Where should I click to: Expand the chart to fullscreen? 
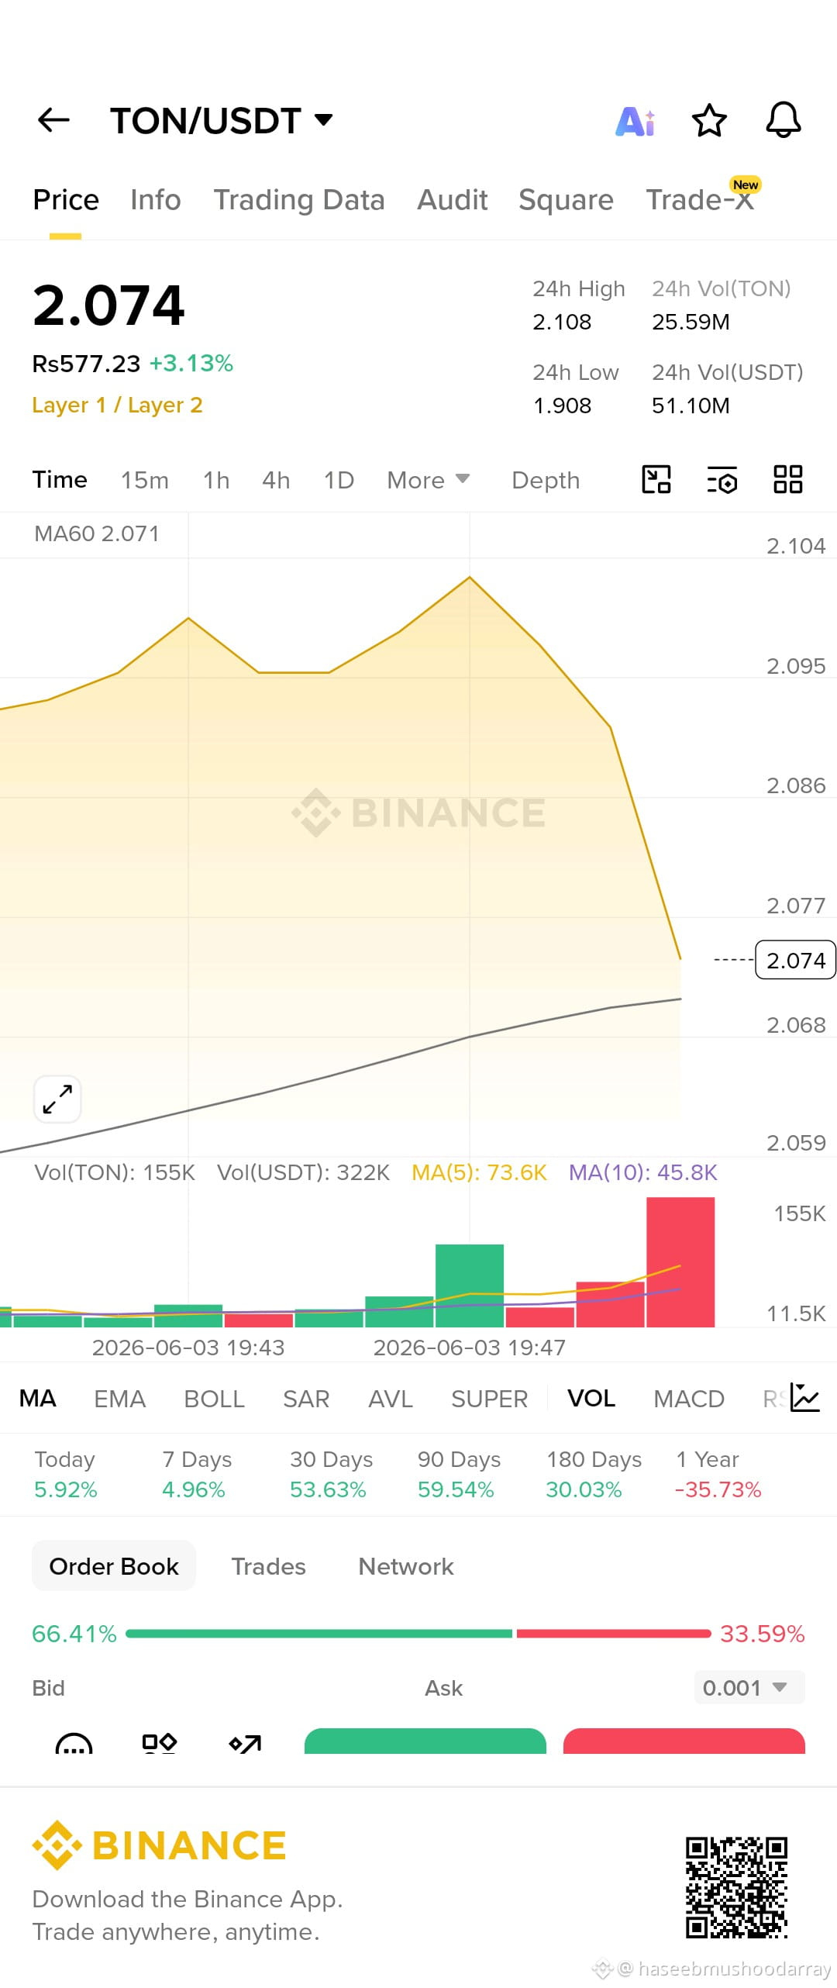(57, 1099)
